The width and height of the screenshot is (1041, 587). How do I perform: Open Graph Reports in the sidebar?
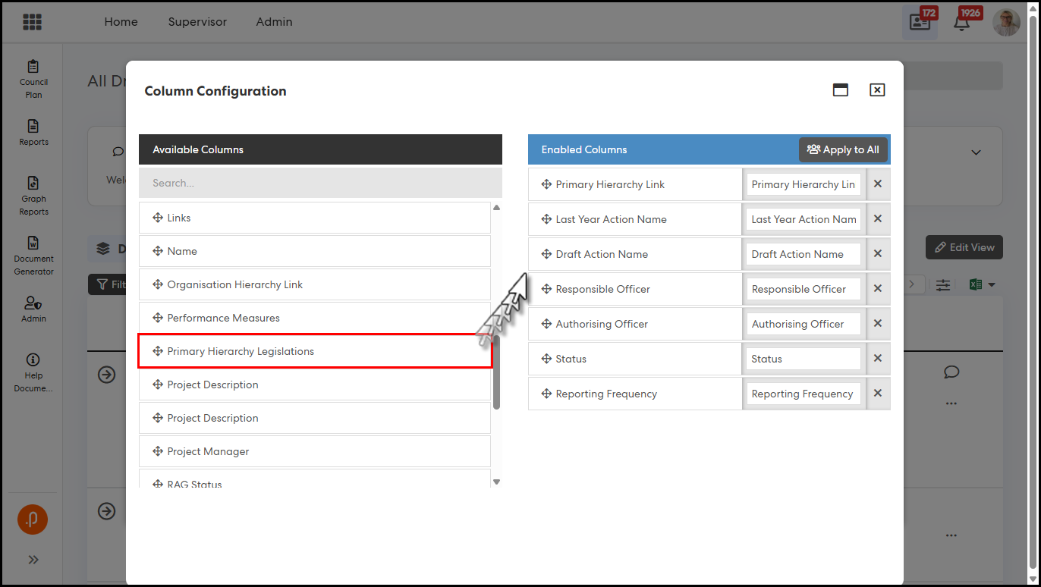[x=33, y=184]
